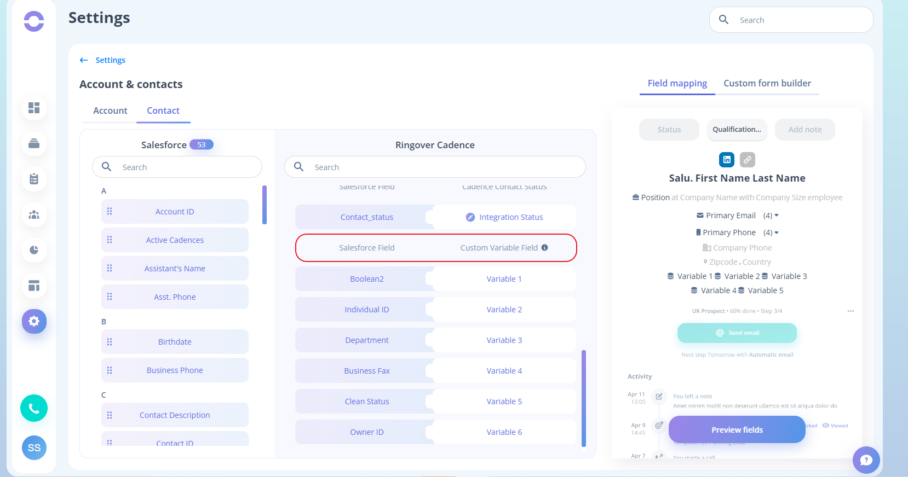Click the LinkedIn icon in preview
The image size is (908, 477).
[727, 160]
